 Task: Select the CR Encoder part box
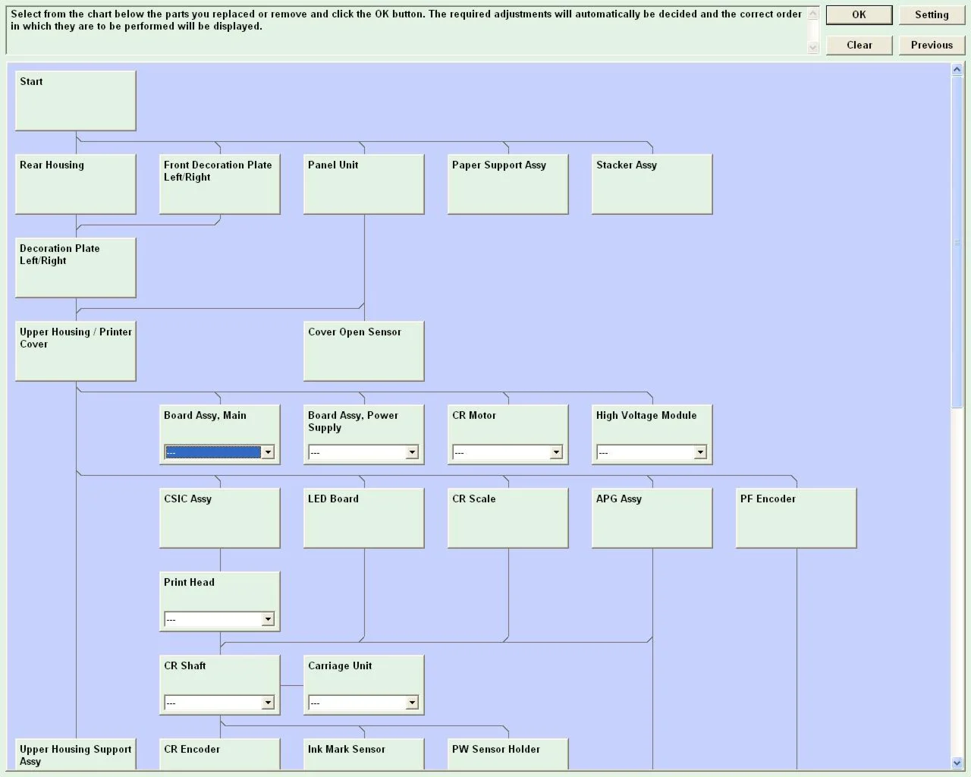pyautogui.click(x=220, y=754)
